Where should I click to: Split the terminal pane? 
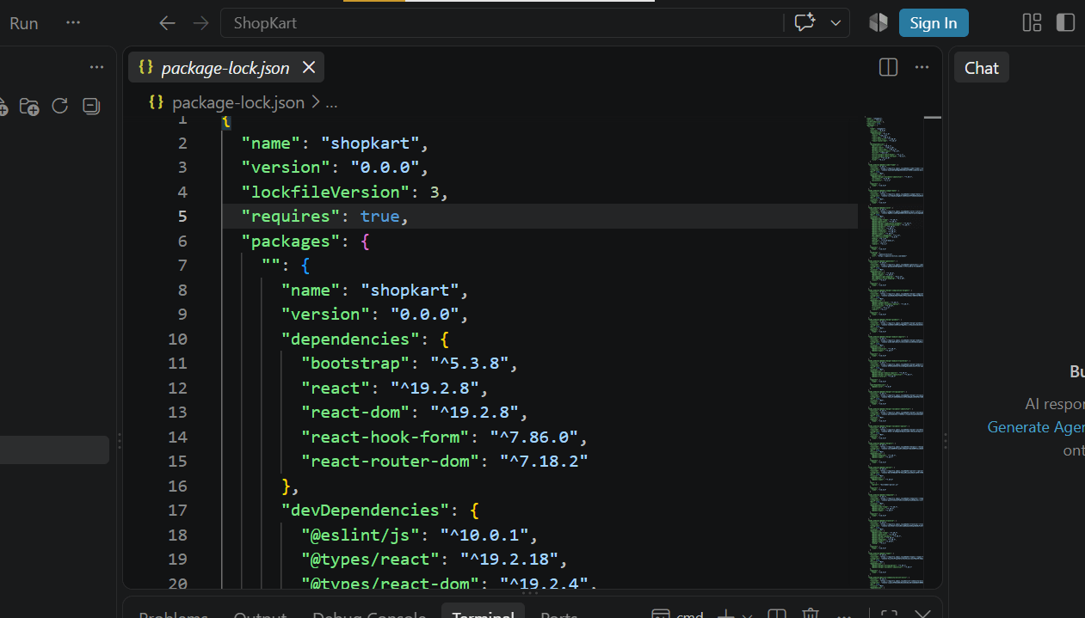[777, 614]
